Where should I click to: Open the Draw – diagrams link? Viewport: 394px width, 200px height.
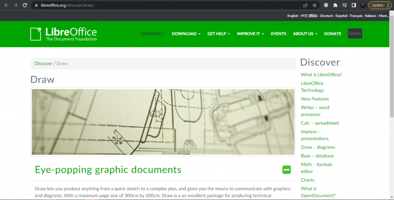318,147
